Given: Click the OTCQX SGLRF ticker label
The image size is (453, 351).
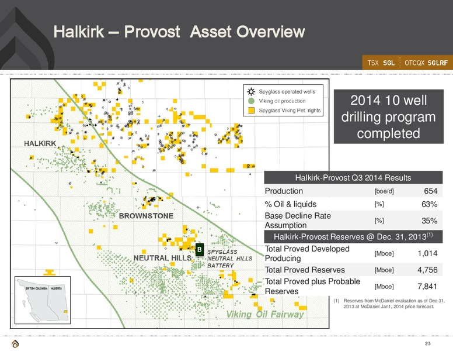Looking at the screenshot, I should [x=426, y=63].
